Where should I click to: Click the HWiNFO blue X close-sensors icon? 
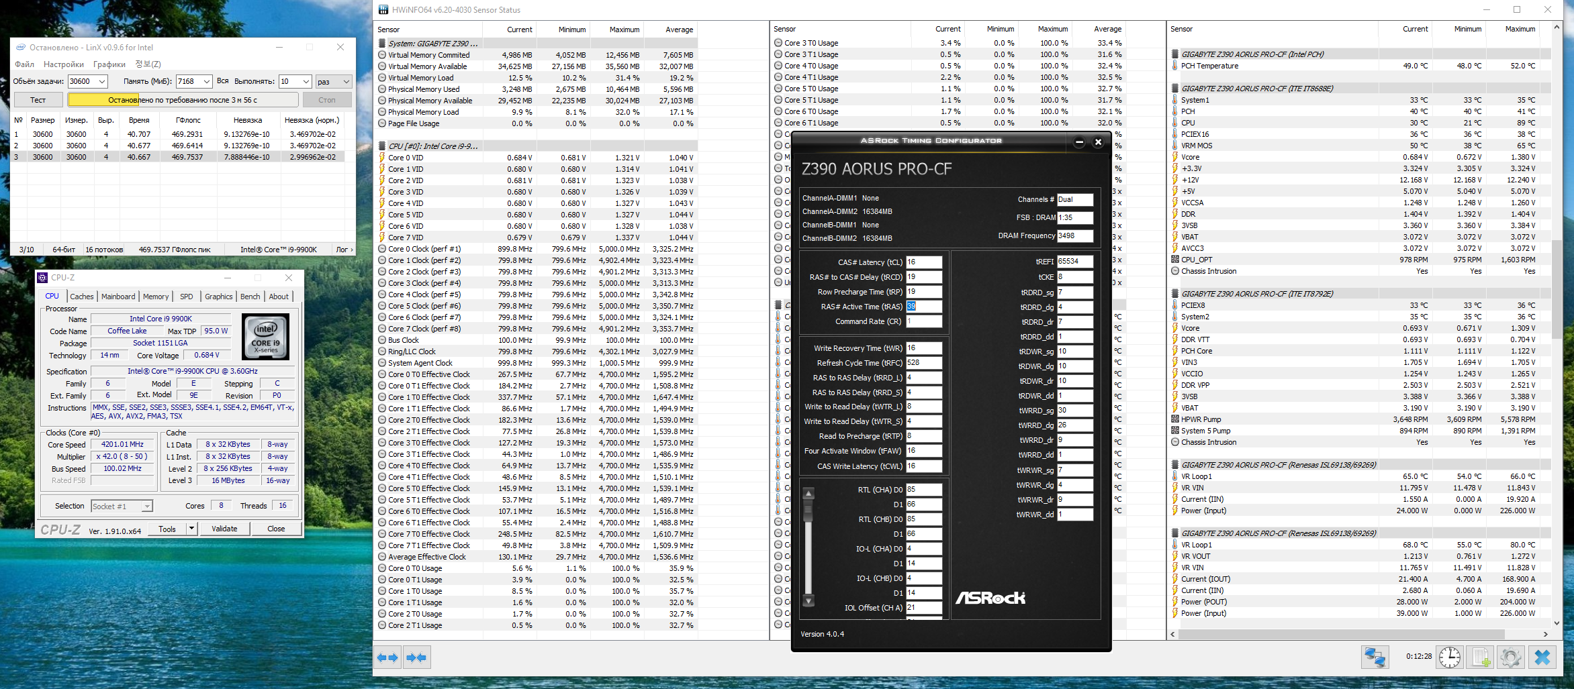1542,657
